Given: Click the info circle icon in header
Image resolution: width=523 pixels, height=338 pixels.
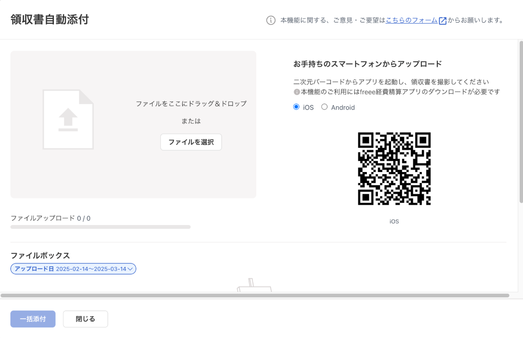Looking at the screenshot, I should (271, 20).
